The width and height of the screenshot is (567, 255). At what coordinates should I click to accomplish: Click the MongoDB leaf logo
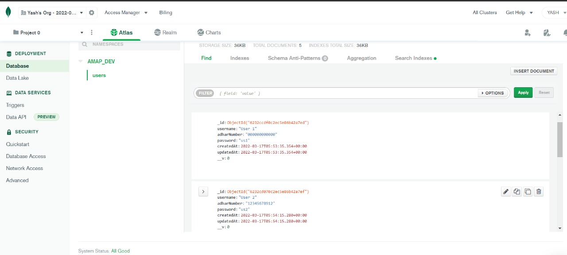tap(8, 12)
